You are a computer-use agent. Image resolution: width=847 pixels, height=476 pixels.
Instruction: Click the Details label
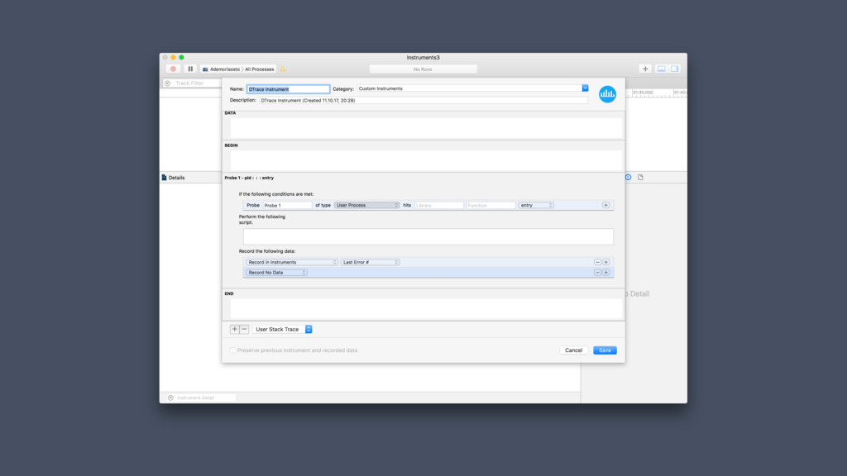pyautogui.click(x=176, y=178)
